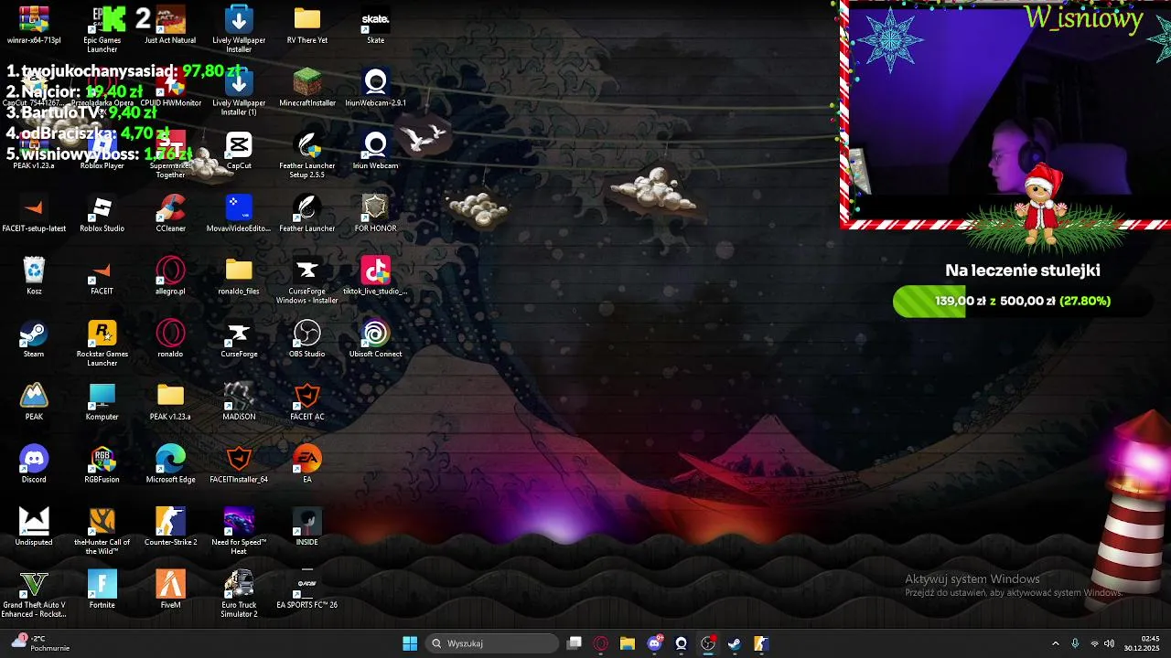1171x658 pixels.
Task: Select the Fortnite desktop icon
Action: coord(102,590)
